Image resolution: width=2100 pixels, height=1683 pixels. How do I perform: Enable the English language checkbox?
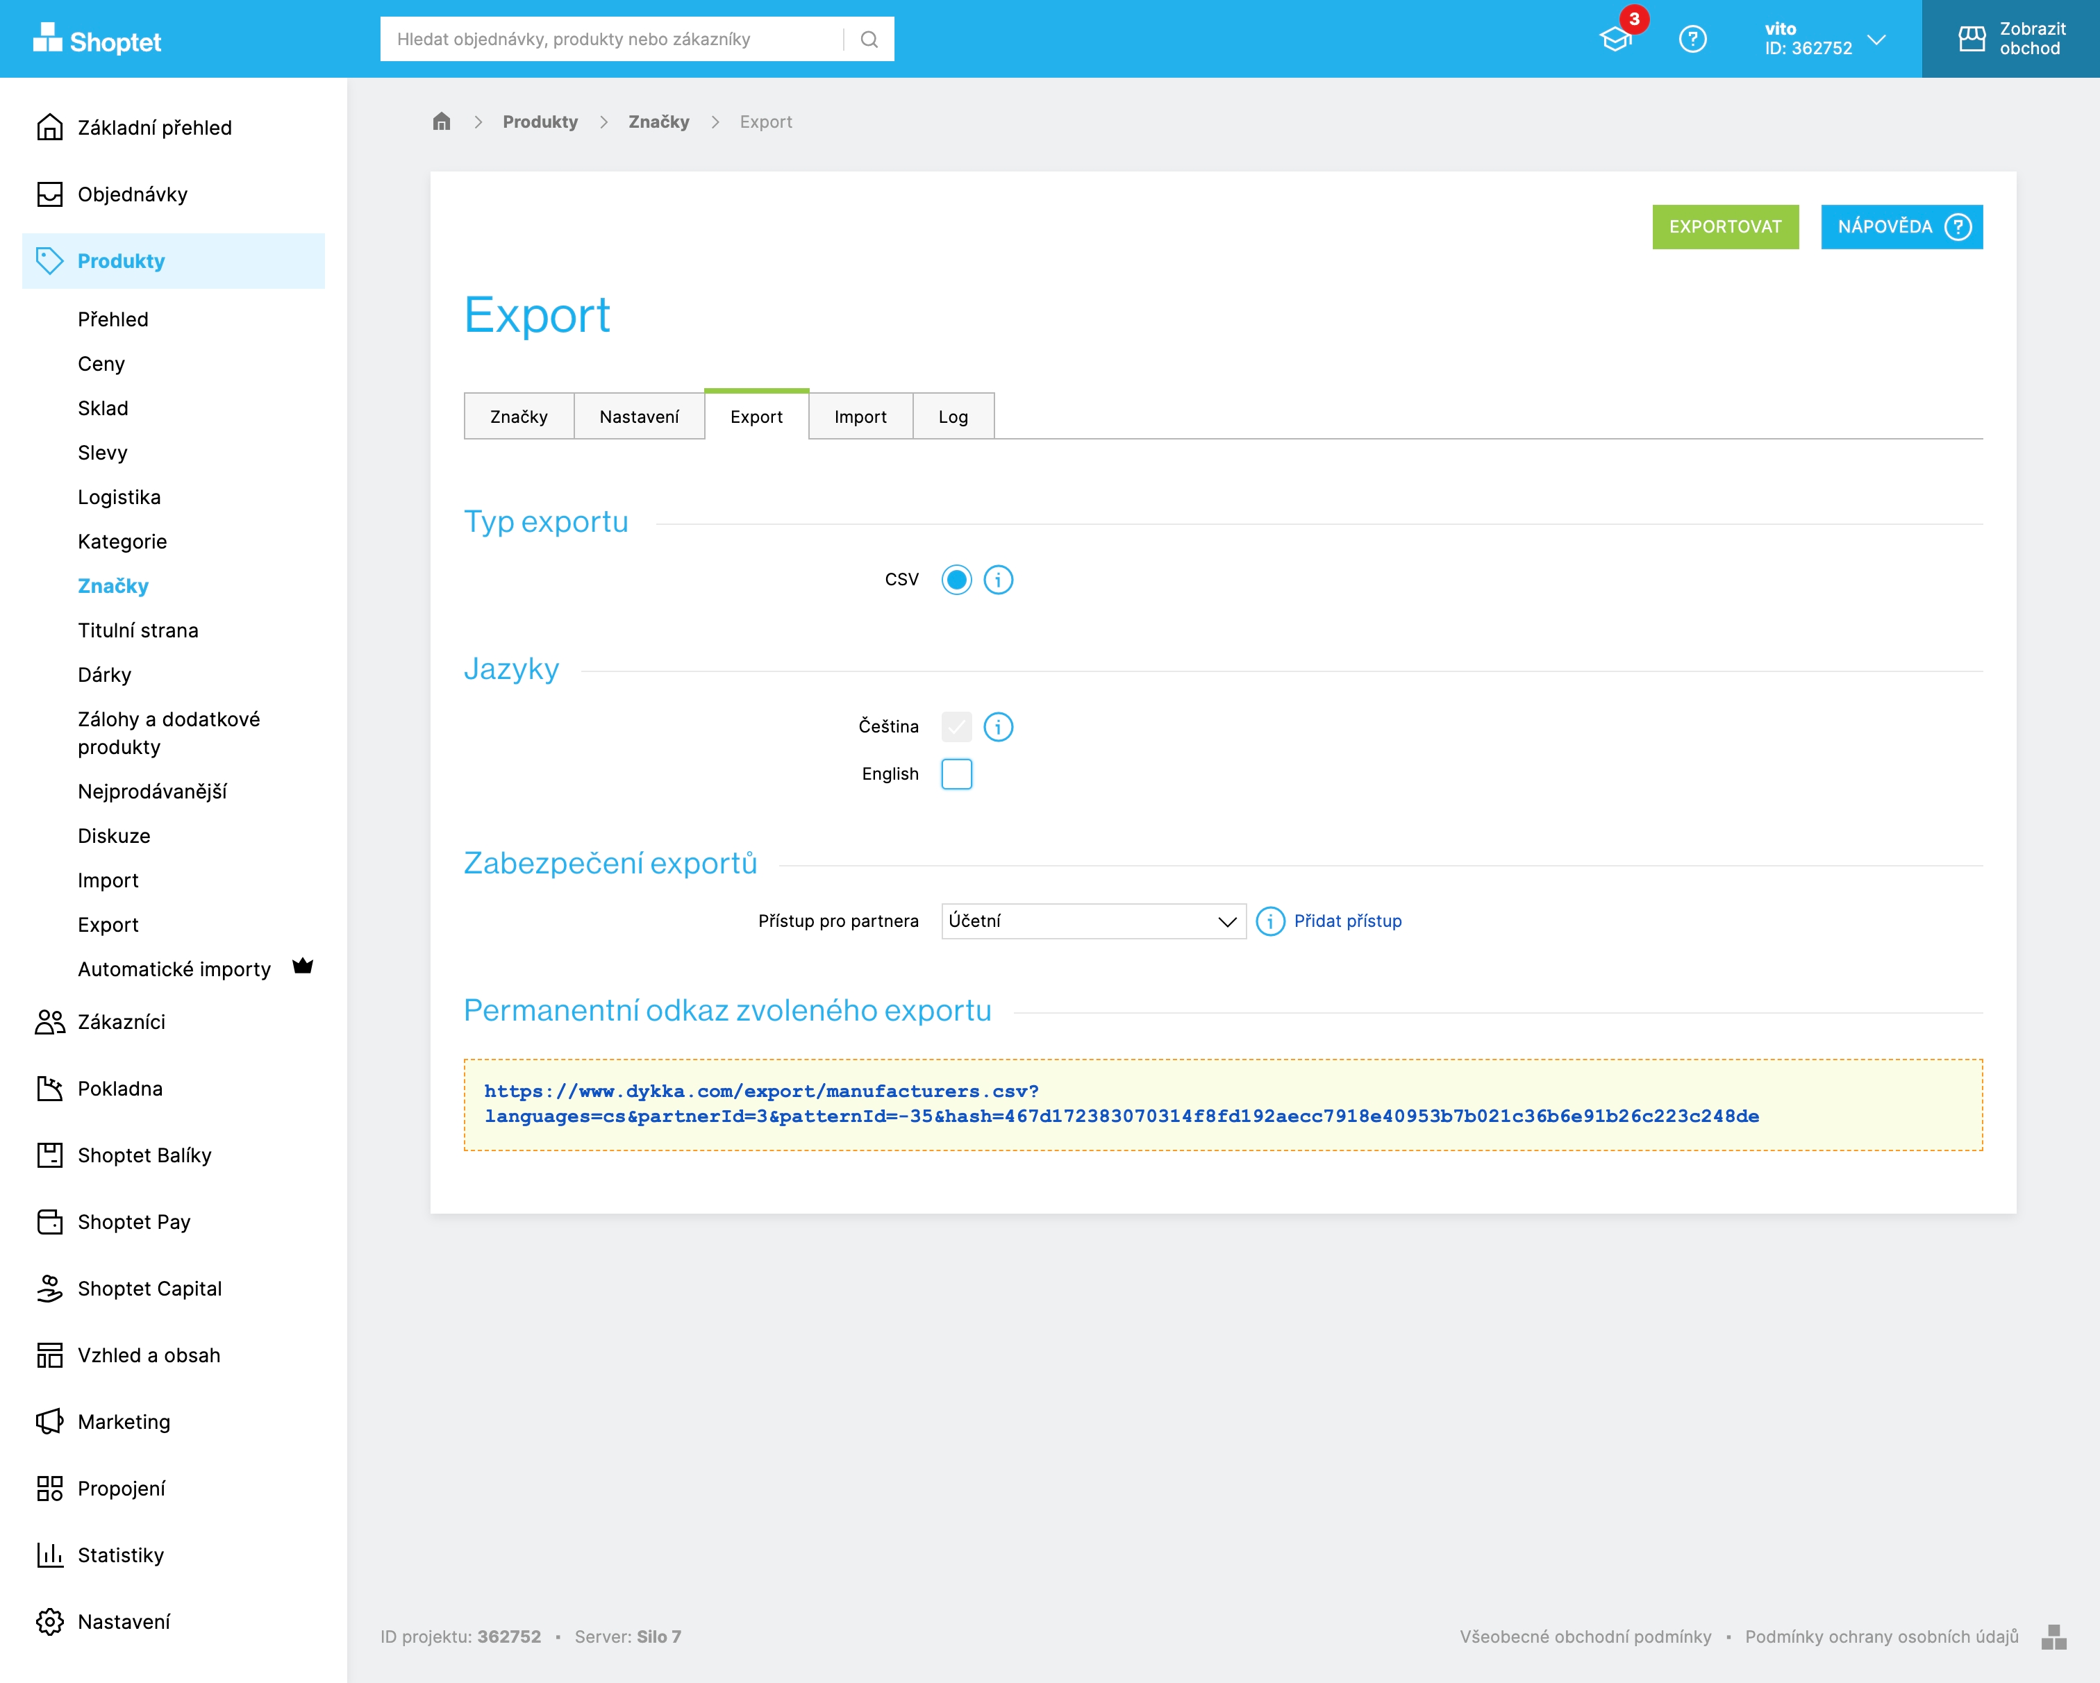click(x=956, y=774)
